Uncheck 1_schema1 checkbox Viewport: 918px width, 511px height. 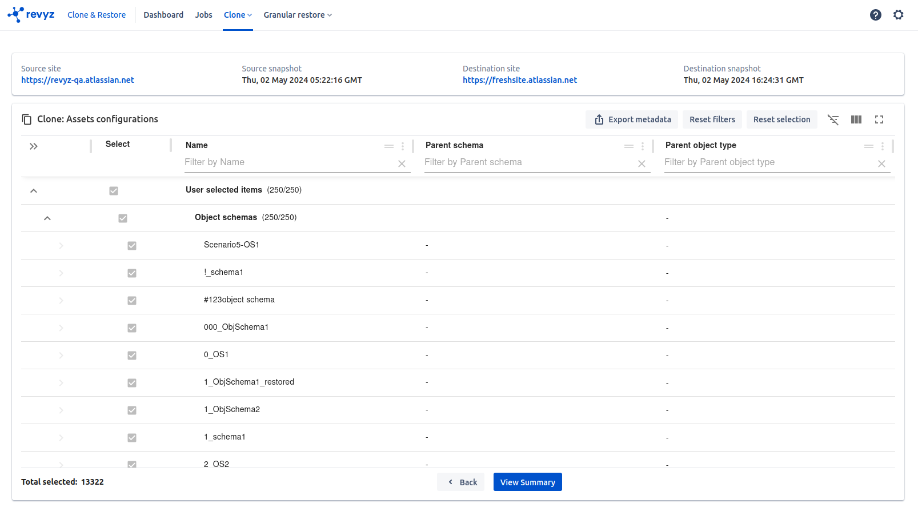coord(132,438)
